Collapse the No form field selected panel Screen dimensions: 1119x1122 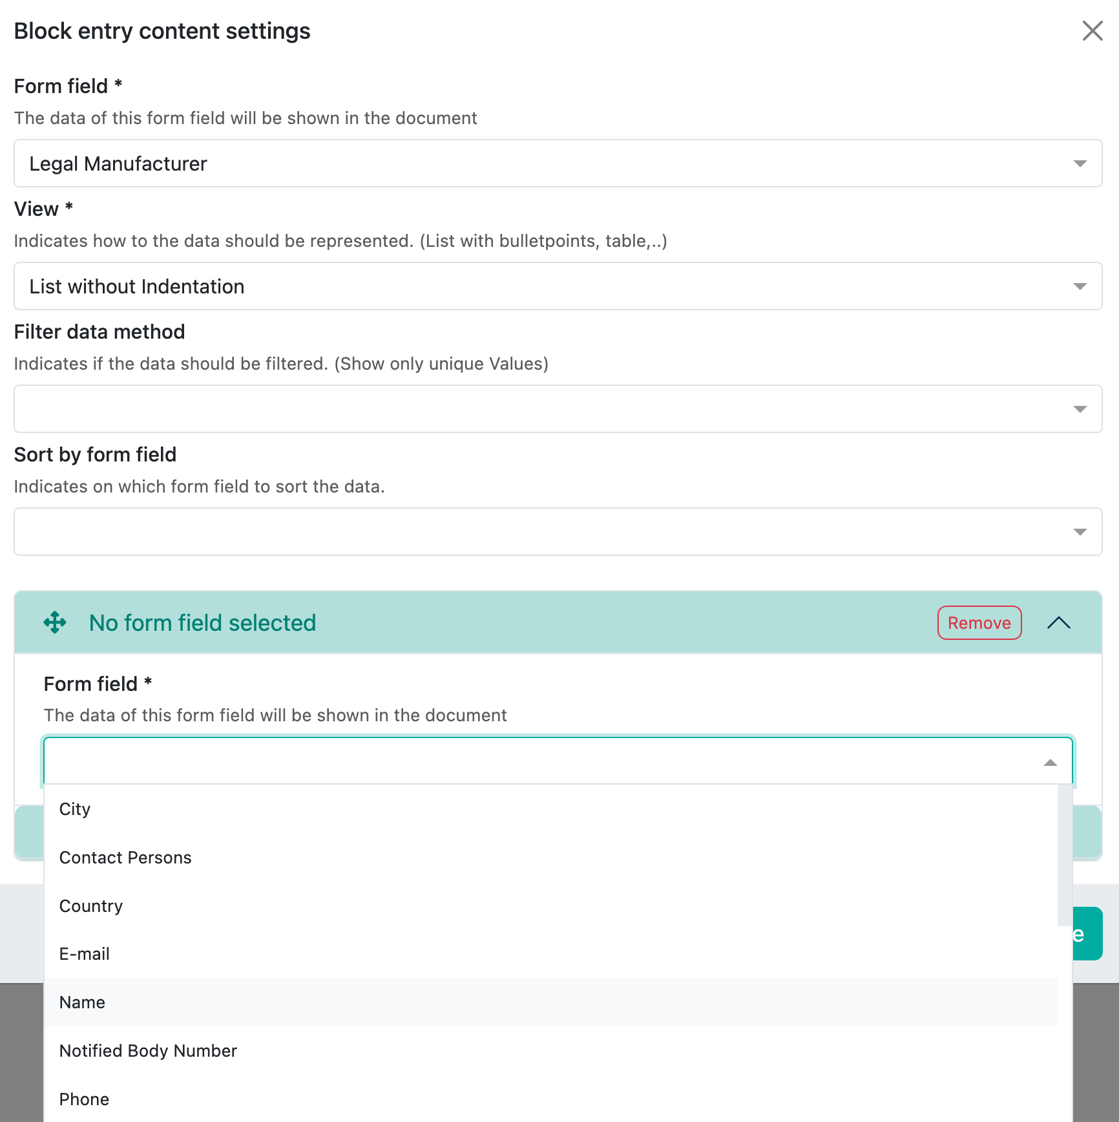1058,623
